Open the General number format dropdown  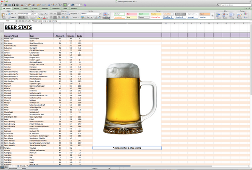coord(100,14)
